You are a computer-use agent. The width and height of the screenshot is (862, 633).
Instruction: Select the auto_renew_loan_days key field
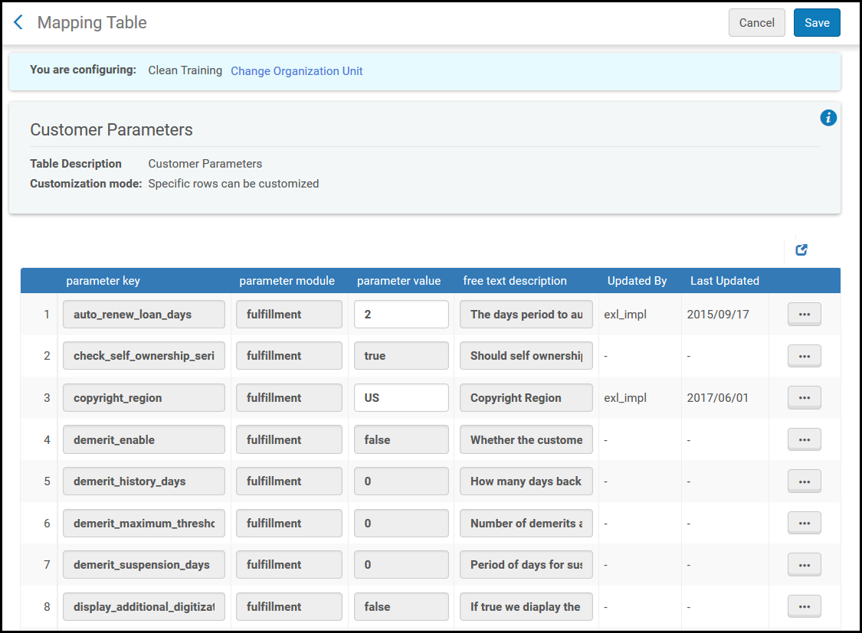point(144,314)
